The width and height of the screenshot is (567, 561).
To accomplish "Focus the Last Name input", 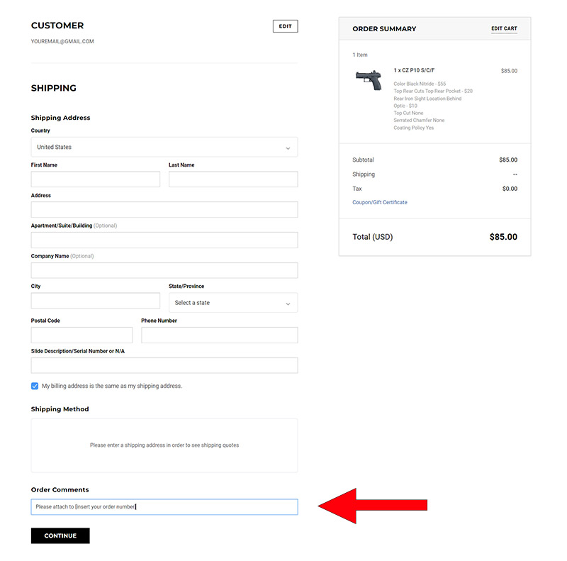I will 232,179.
